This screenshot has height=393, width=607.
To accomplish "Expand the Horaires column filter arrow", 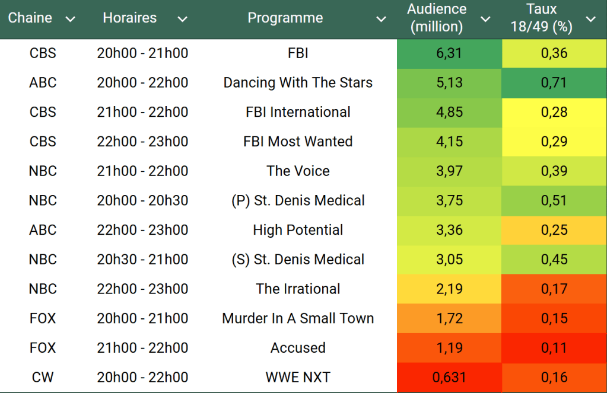I will pos(182,19).
